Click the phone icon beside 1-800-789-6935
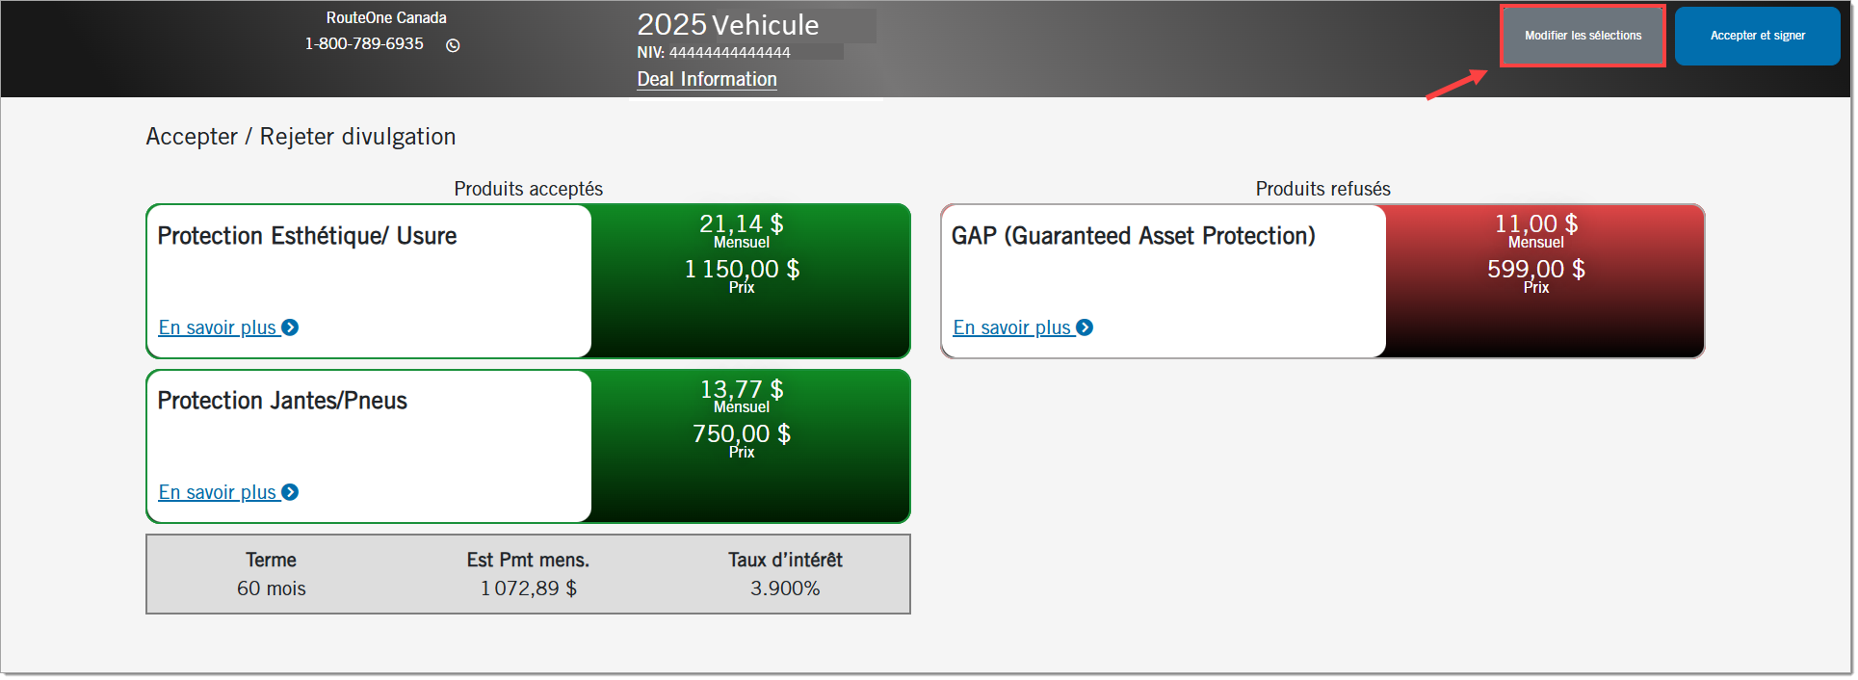This screenshot has height=680, width=1858. (x=453, y=45)
